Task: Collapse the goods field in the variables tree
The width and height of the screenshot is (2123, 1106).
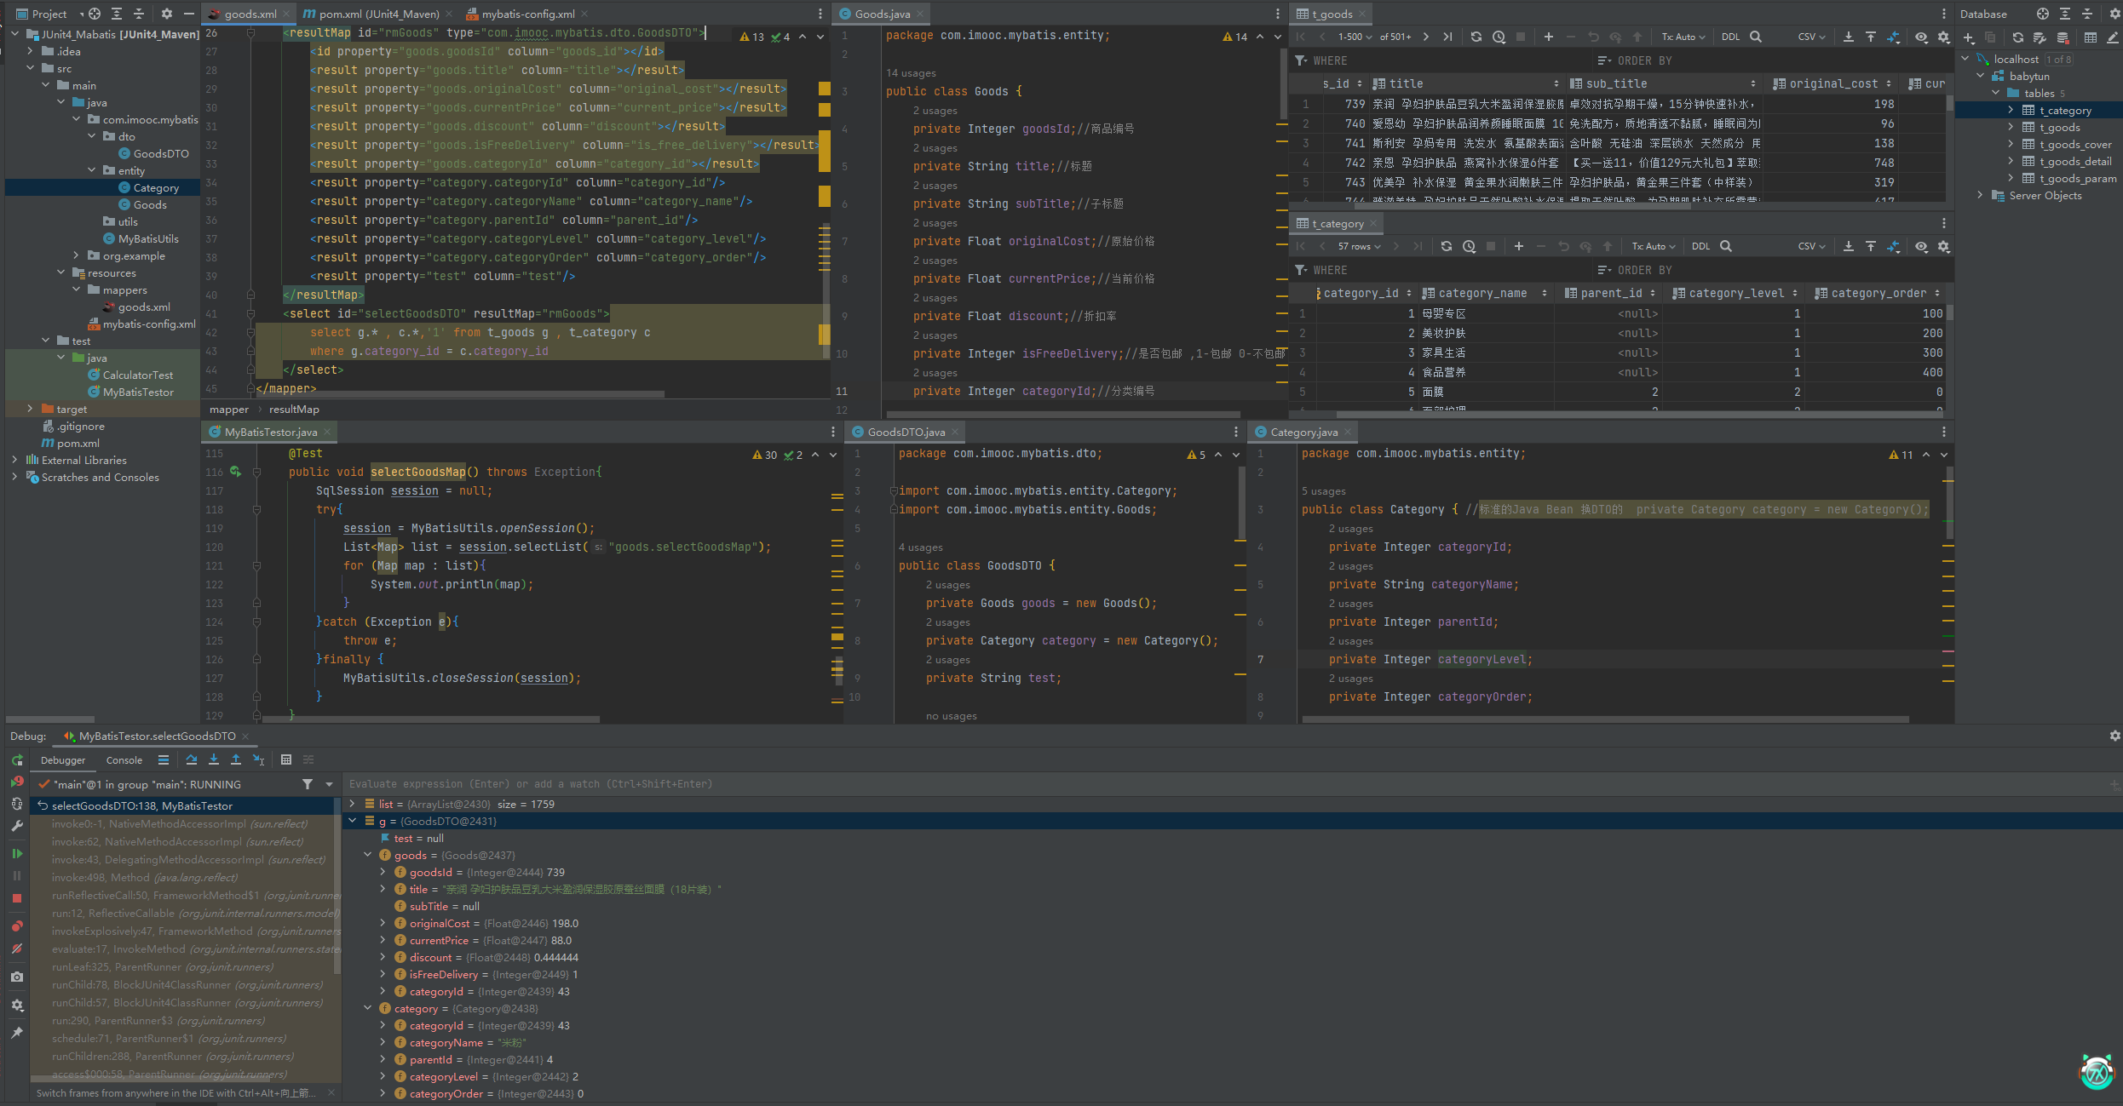Action: (x=368, y=855)
